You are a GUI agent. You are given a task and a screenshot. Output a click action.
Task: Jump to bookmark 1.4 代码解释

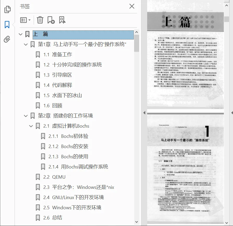click(x=58, y=85)
